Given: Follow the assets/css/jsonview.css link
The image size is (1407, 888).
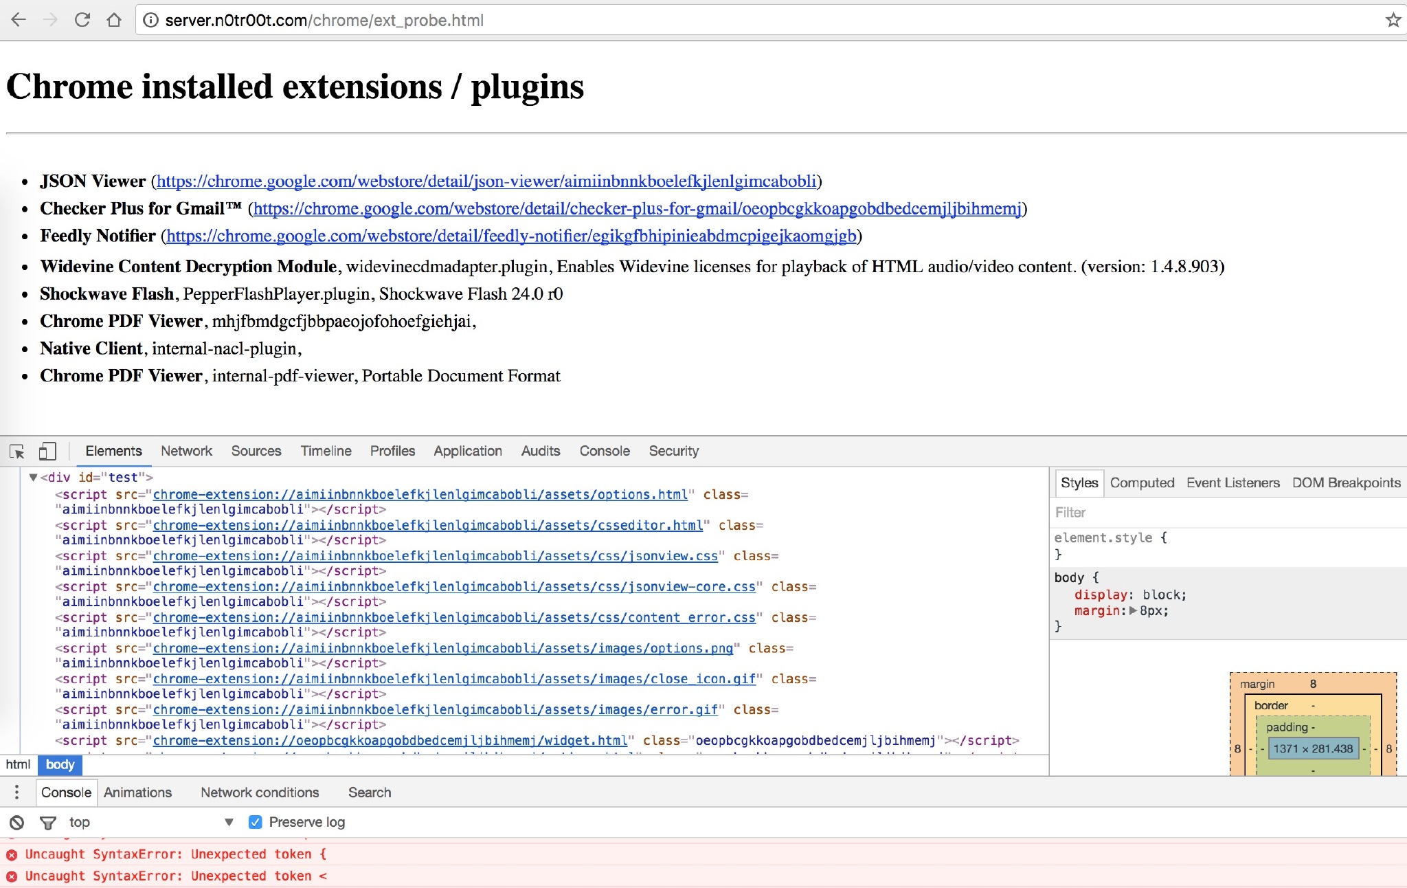Looking at the screenshot, I should [435, 556].
